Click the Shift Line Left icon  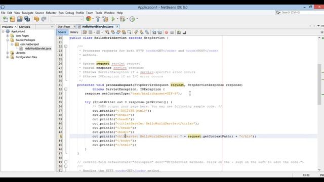tap(154, 32)
